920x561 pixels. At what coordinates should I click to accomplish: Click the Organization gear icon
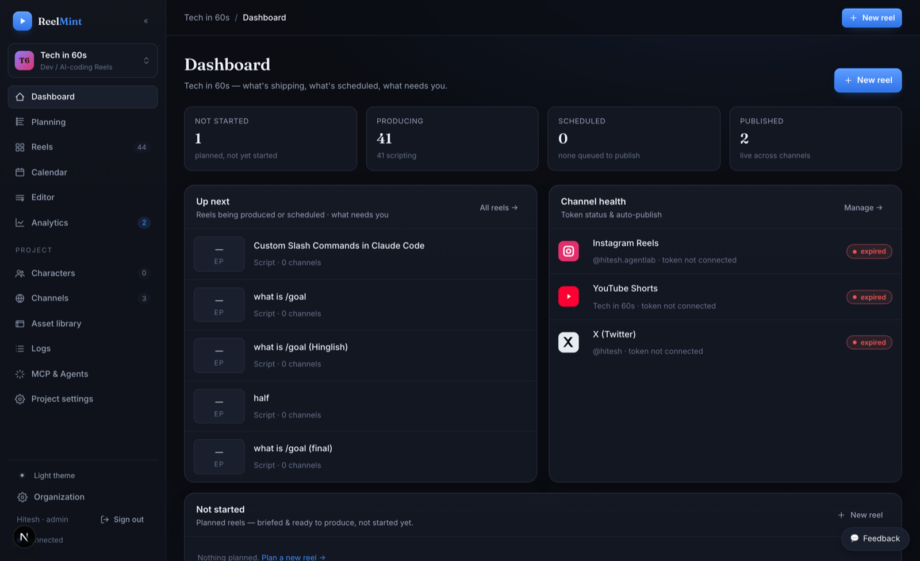[x=22, y=497]
